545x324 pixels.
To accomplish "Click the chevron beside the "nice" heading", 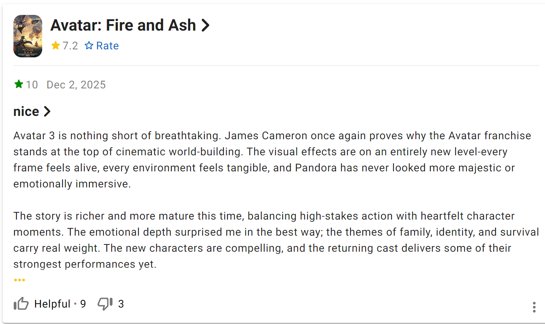I will point(47,111).
